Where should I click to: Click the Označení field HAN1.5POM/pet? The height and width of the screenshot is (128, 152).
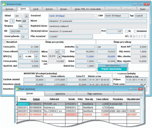pyautogui.click(x=71, y=16)
